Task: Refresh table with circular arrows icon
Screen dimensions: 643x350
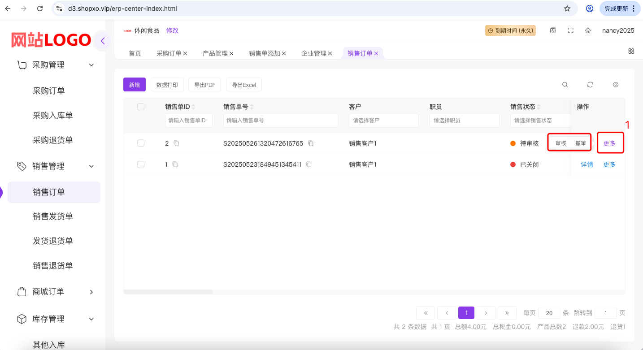Action: [x=591, y=85]
